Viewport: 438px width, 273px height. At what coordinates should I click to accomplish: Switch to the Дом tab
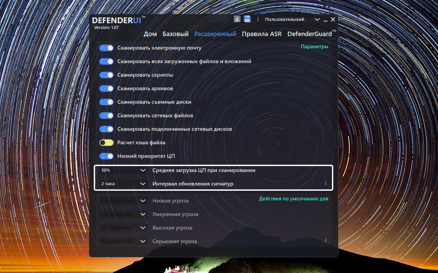(x=150, y=34)
